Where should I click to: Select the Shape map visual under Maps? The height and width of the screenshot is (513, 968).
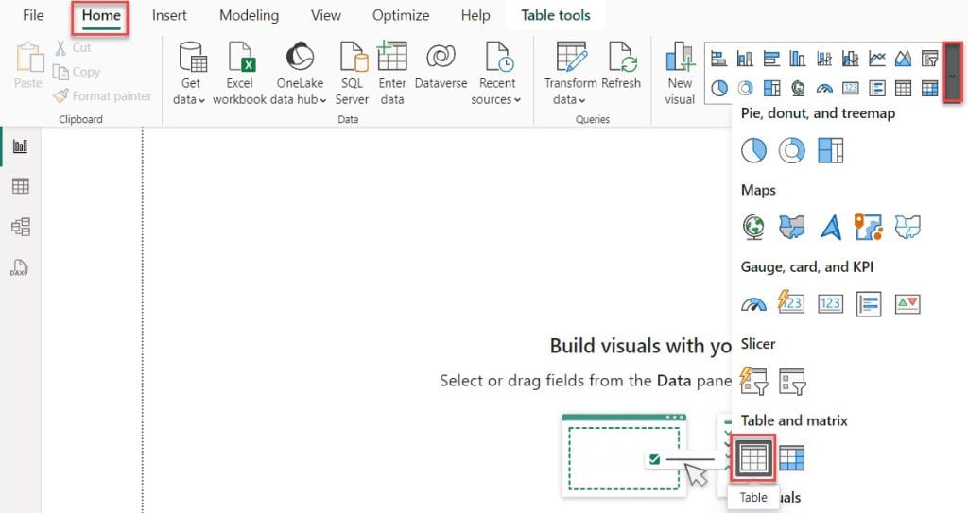[x=907, y=227]
